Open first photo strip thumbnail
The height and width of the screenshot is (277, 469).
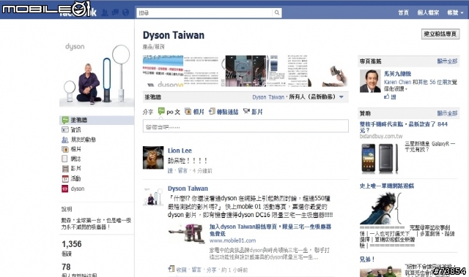[163, 71]
